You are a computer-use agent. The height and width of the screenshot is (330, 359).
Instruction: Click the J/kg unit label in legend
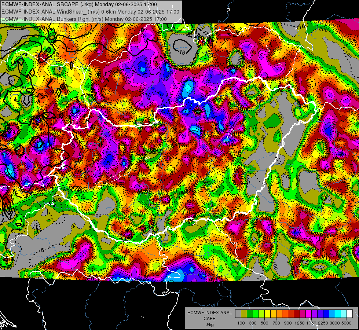point(209,324)
